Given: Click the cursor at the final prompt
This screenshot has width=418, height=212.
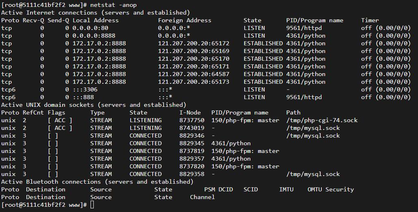Looking at the screenshot, I should point(92,205).
